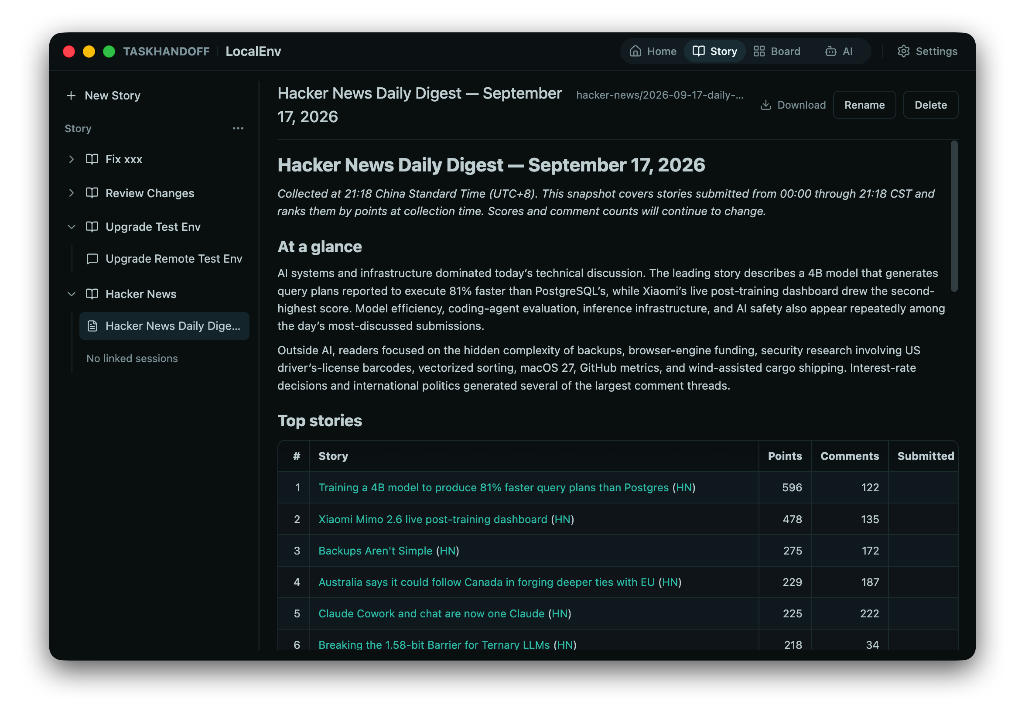Click the AI robot icon

[x=830, y=51]
